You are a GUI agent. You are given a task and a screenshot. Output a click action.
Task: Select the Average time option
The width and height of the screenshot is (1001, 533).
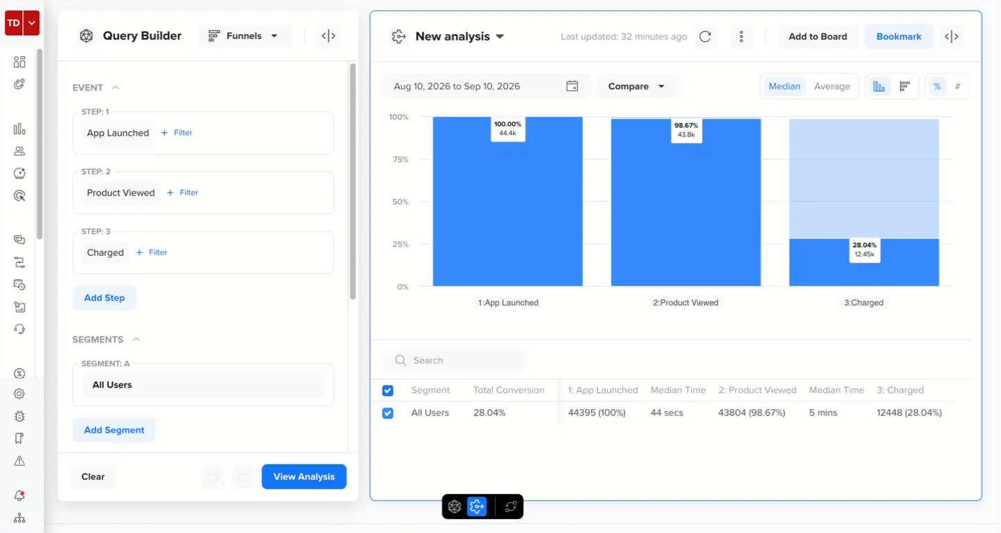coord(832,86)
